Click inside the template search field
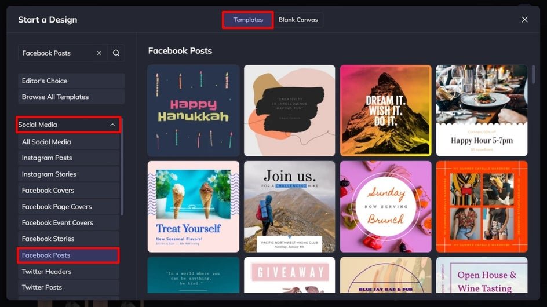The height and width of the screenshot is (307, 547). click(55, 53)
